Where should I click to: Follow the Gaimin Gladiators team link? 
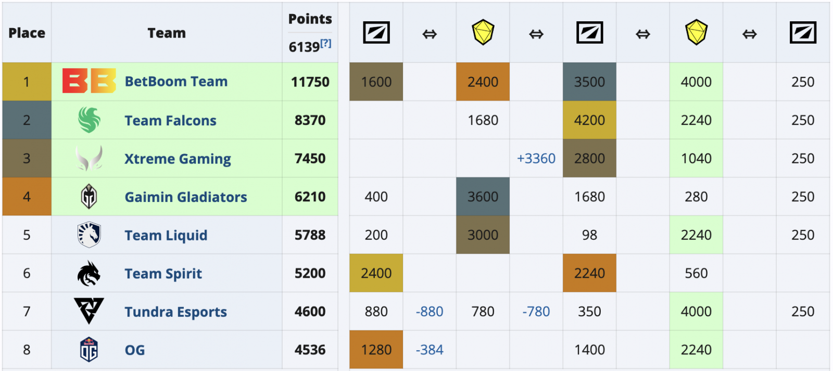pos(186,197)
